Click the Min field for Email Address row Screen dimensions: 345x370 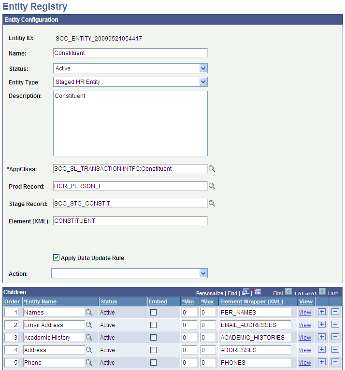(189, 325)
